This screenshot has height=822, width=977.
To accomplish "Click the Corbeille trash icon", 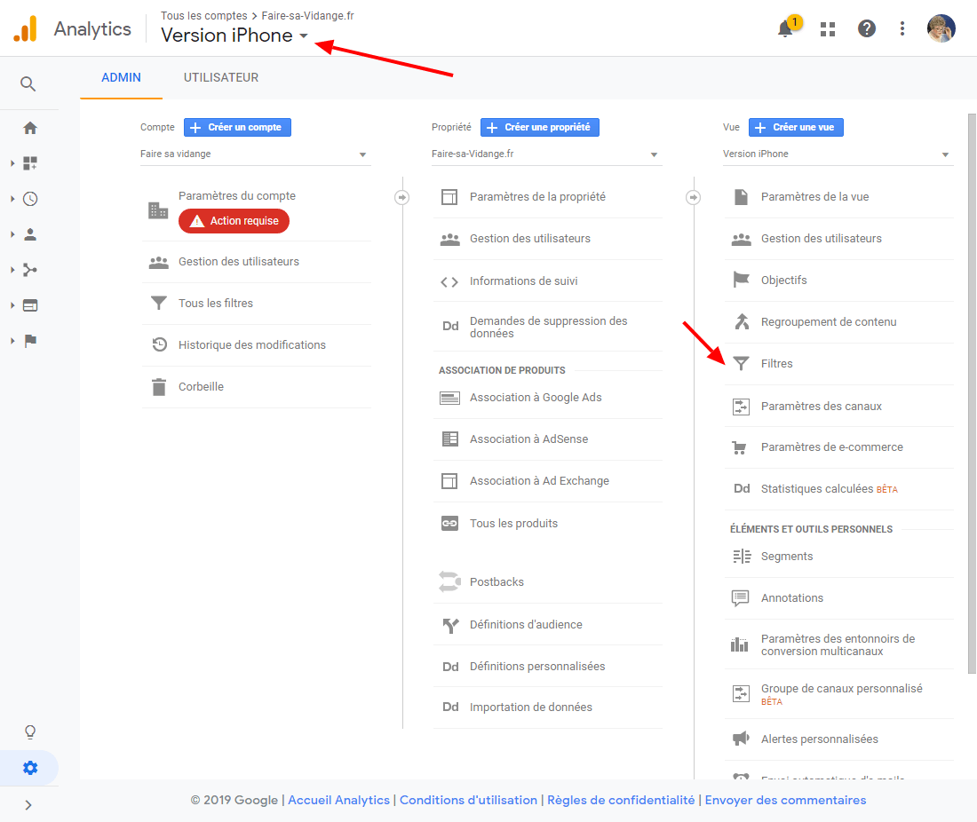I will pos(159,387).
